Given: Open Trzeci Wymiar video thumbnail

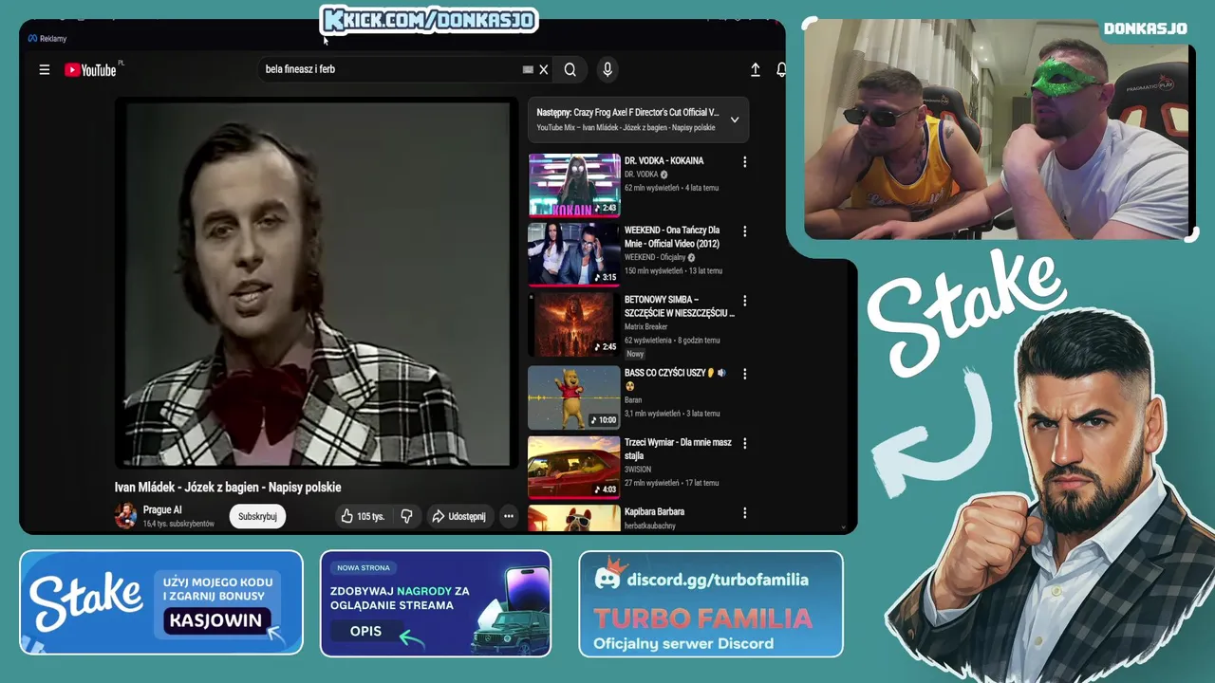Looking at the screenshot, I should [x=573, y=467].
